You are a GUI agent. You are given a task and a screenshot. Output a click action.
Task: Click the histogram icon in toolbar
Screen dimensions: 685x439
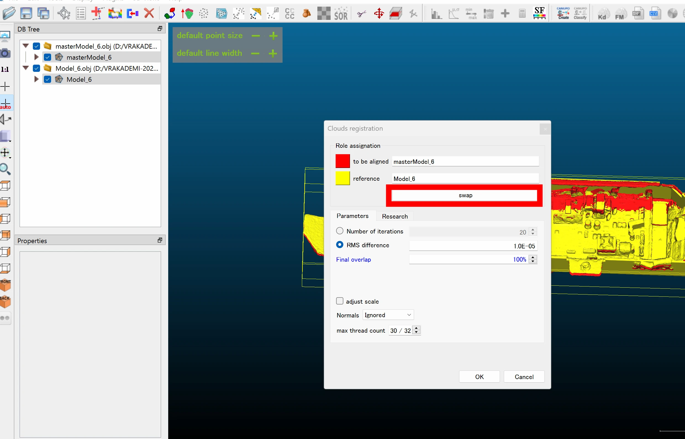[x=436, y=13]
